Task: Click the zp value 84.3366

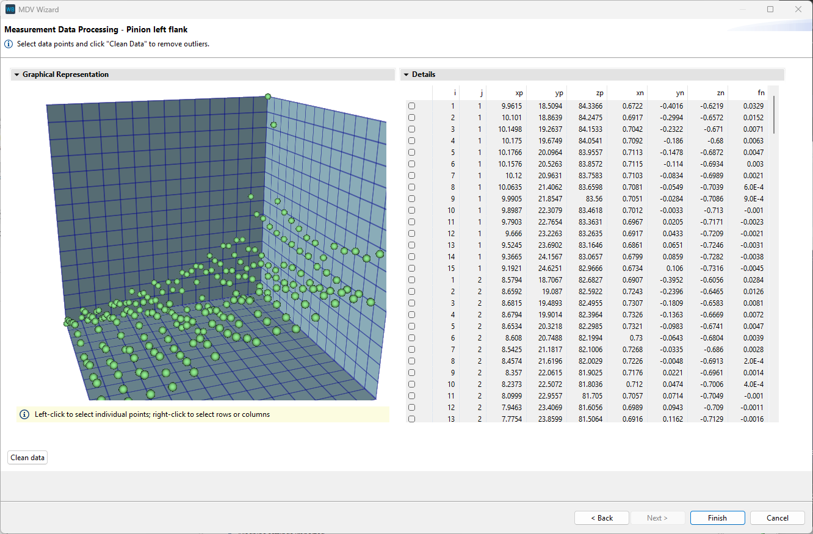Action: (x=591, y=106)
